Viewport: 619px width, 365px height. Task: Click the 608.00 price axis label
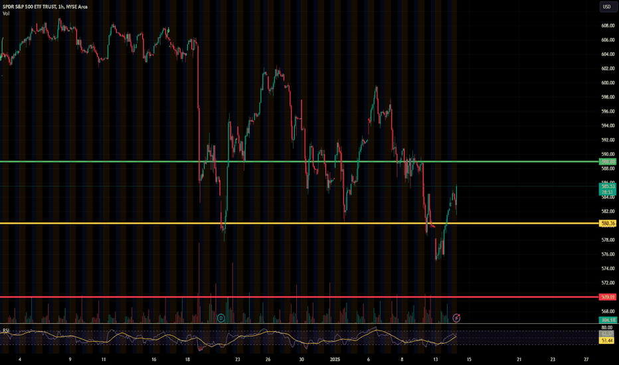click(608, 26)
